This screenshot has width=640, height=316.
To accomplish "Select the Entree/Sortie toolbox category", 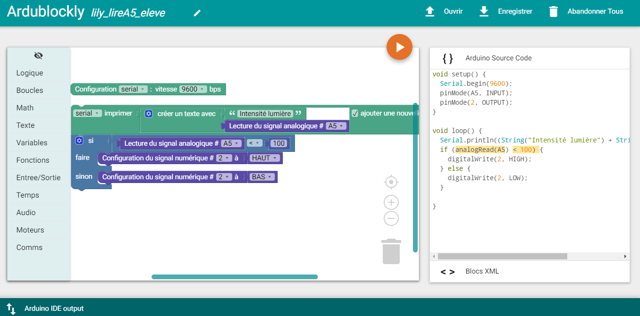I will click(x=38, y=178).
